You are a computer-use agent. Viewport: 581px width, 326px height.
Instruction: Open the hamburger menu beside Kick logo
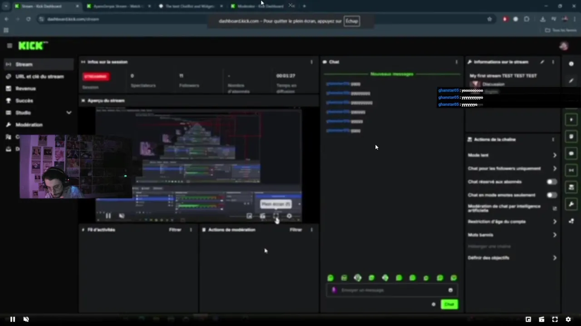[x=9, y=46]
